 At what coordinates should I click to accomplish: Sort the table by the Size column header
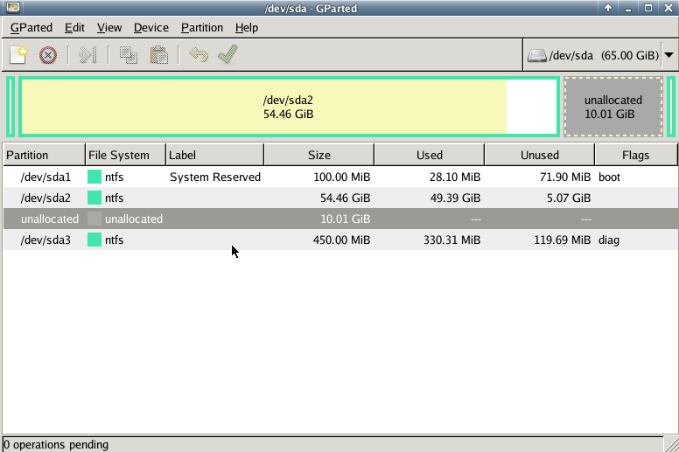pos(318,155)
